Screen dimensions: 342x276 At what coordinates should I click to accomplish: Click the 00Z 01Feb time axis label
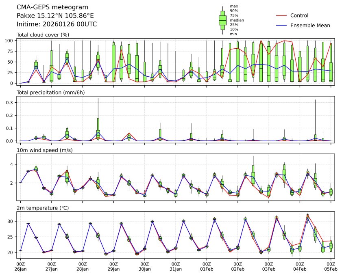[207, 266]
